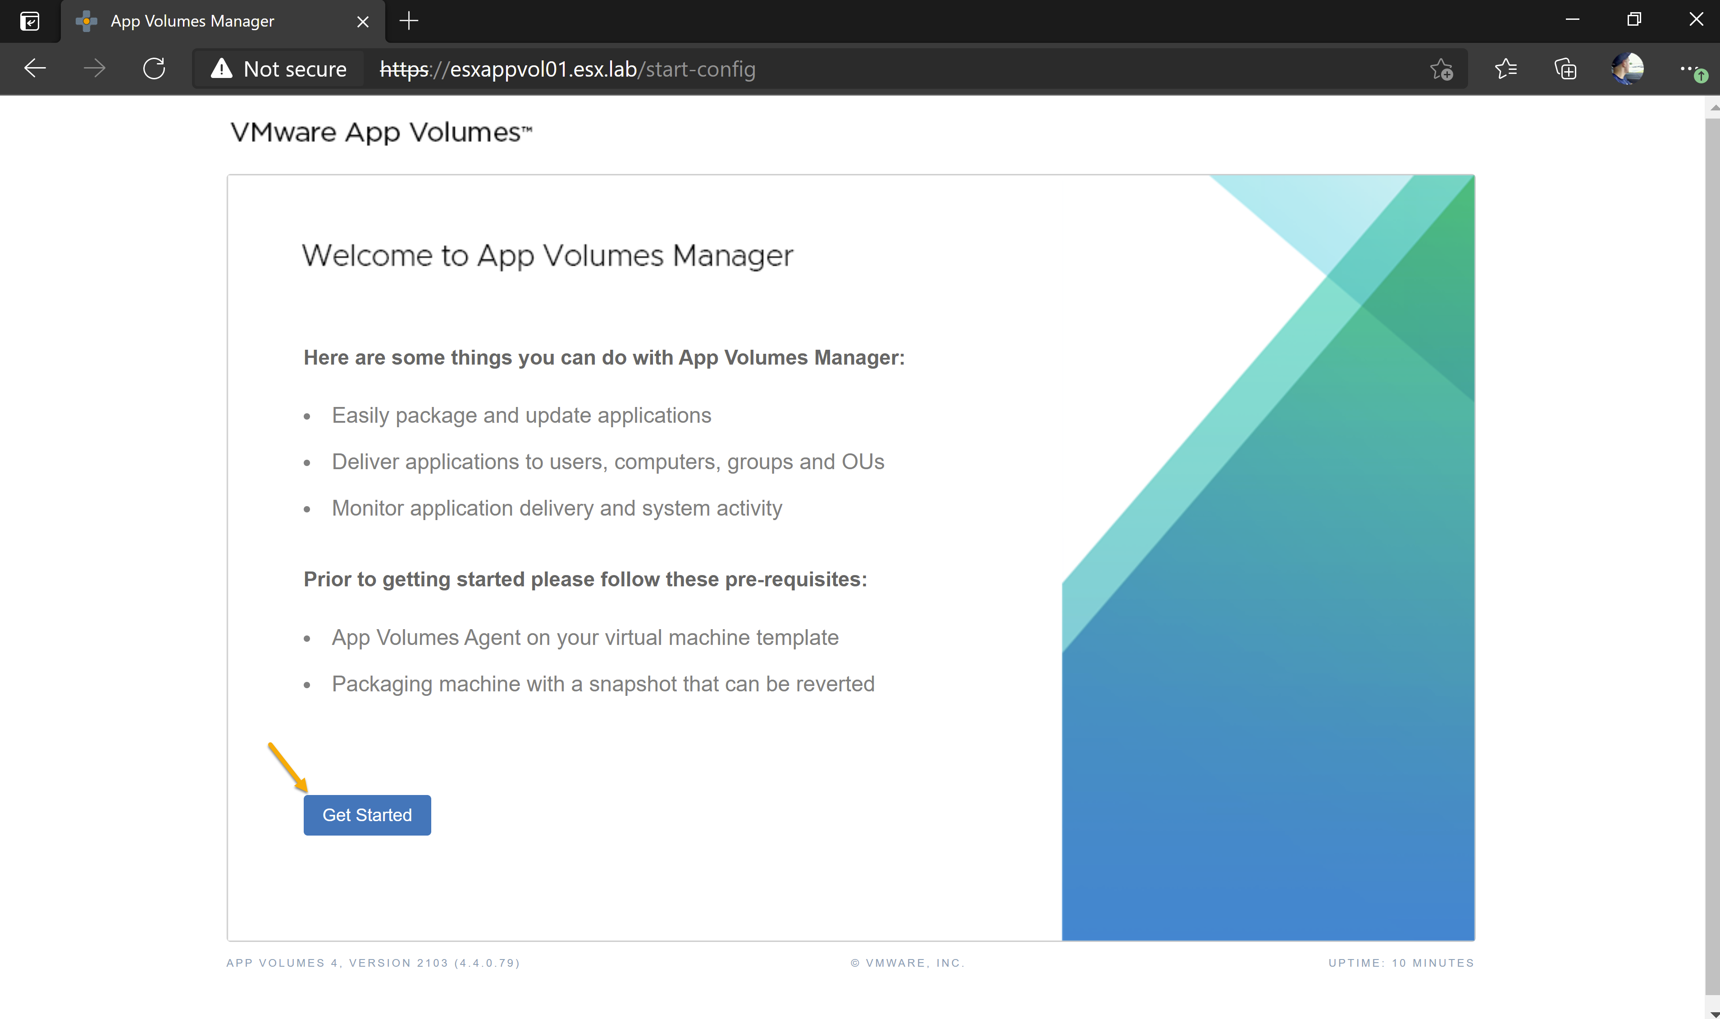Image resolution: width=1720 pixels, height=1019 pixels.
Task: Close the App Volumes Manager tab
Action: click(363, 22)
